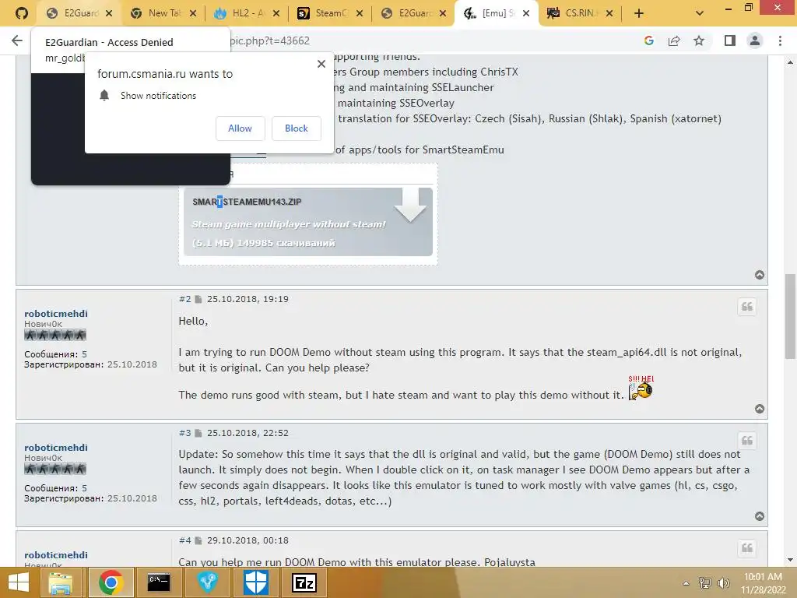Open the first E2Guardian tab
The height and width of the screenshot is (598, 797).
79,13
